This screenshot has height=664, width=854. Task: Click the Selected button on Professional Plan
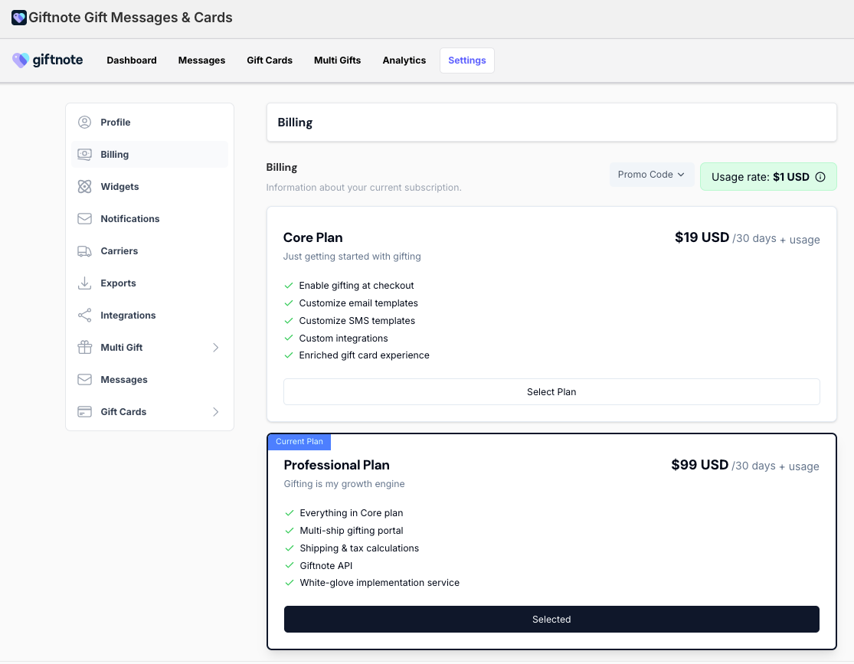click(551, 620)
